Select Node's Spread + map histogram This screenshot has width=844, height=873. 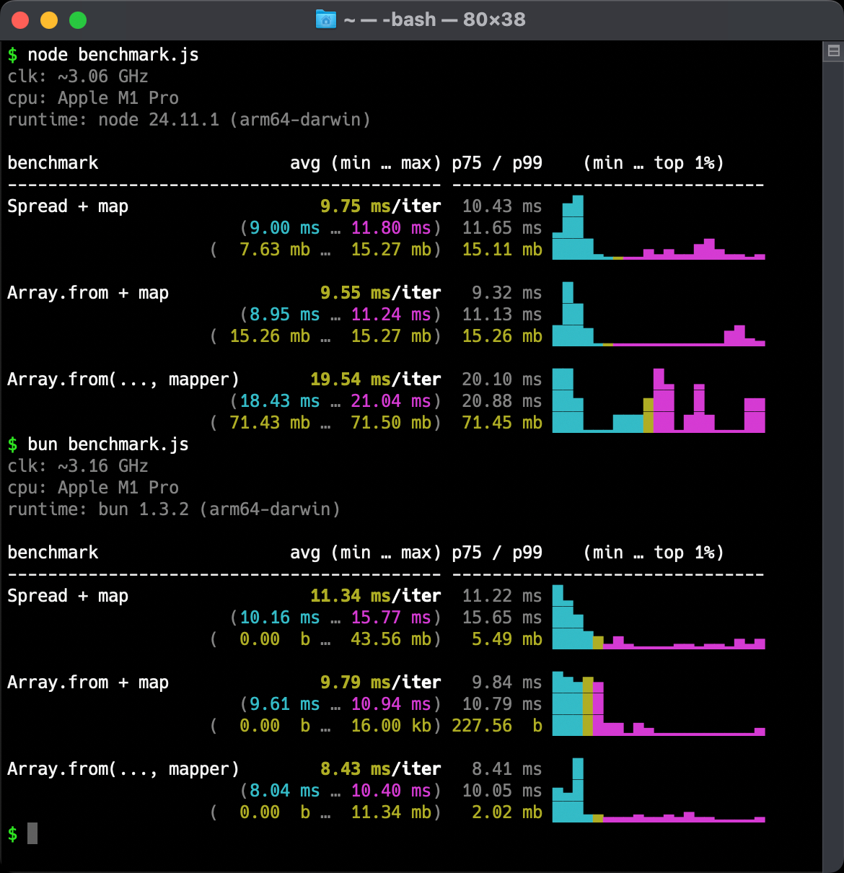pos(658,228)
